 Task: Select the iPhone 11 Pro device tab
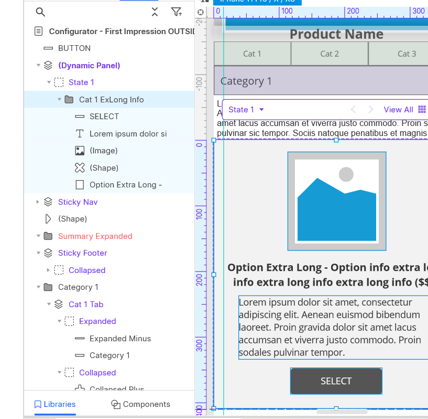click(x=257, y=2)
